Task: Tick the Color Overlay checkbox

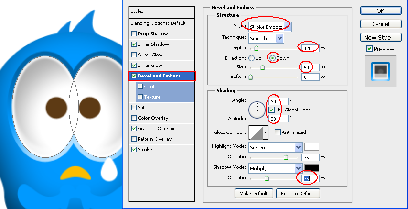Action: pyautogui.click(x=134, y=118)
